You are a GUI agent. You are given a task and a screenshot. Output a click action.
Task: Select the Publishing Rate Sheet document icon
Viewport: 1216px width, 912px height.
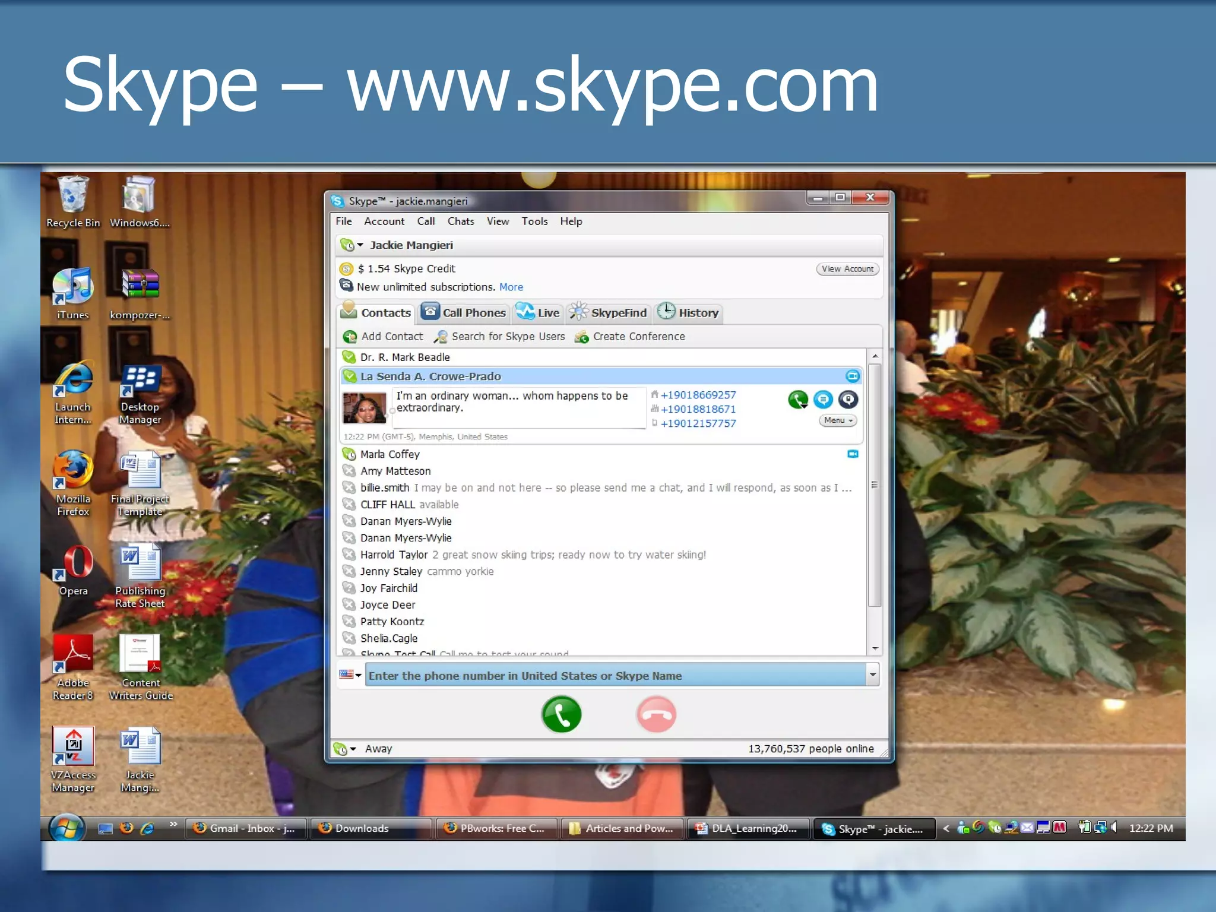coord(140,575)
